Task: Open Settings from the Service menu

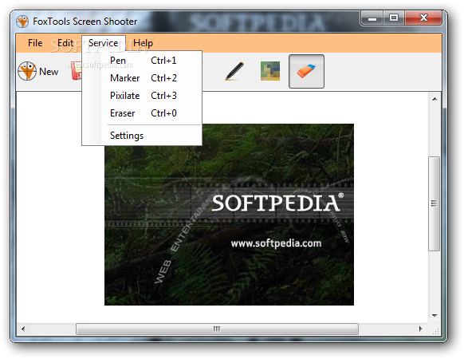Action: [x=142, y=136]
